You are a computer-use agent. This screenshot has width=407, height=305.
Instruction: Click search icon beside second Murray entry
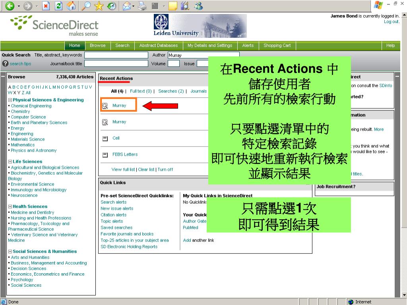(x=105, y=122)
